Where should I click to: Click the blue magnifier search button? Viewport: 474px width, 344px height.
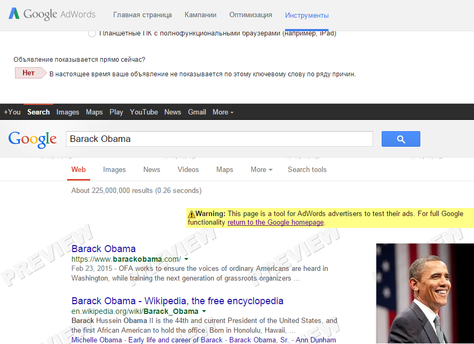pos(401,139)
